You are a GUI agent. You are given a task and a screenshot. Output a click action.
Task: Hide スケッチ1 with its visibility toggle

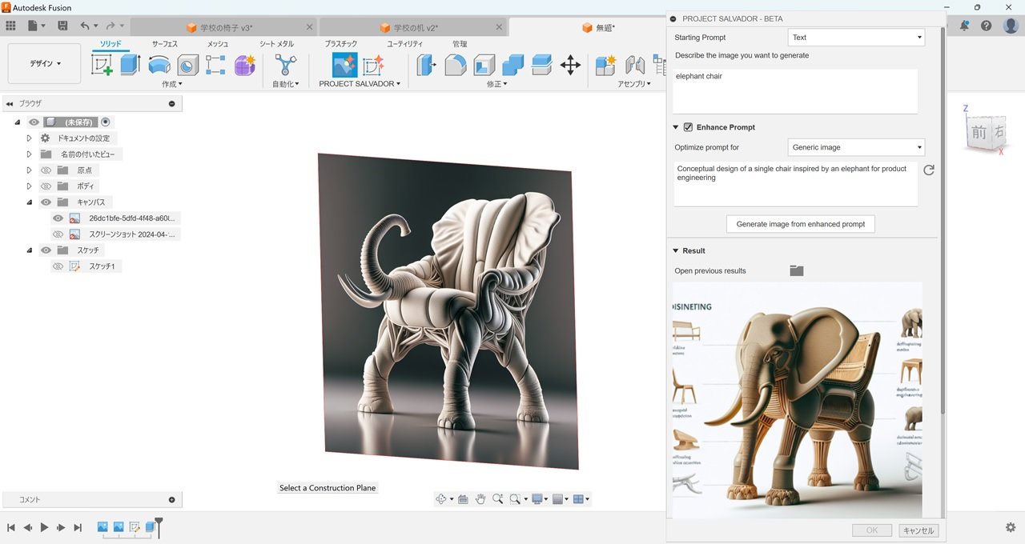[57, 266]
